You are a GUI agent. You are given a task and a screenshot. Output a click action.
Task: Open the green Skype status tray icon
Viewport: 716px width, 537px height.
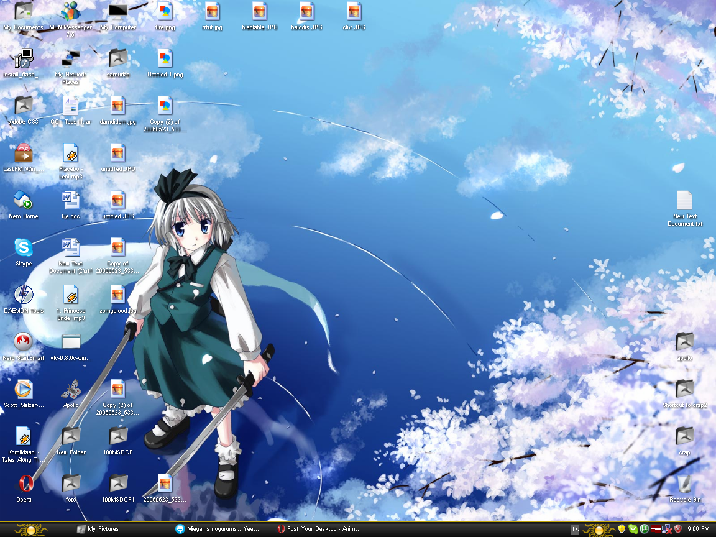[x=633, y=529]
